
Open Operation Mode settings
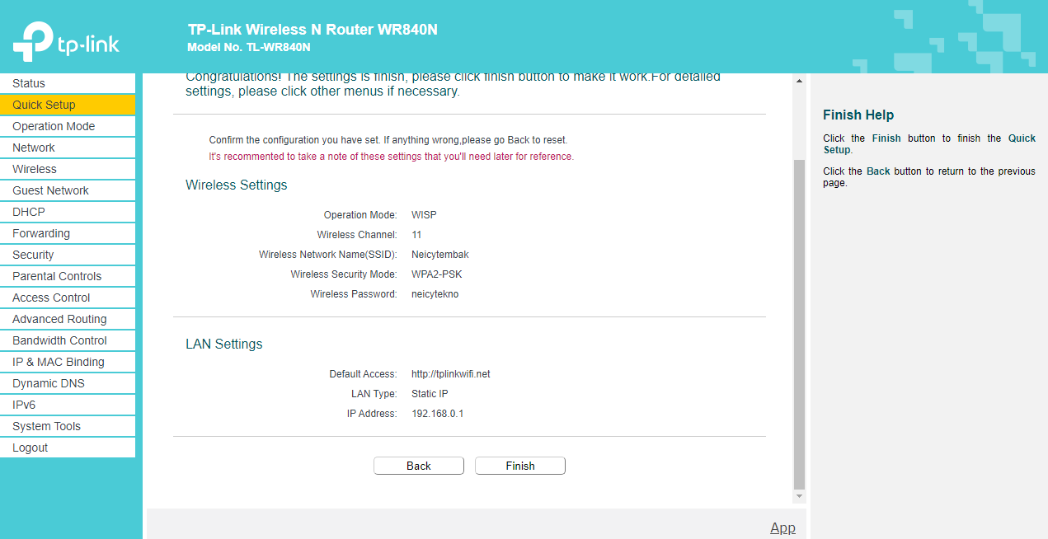[x=68, y=126]
